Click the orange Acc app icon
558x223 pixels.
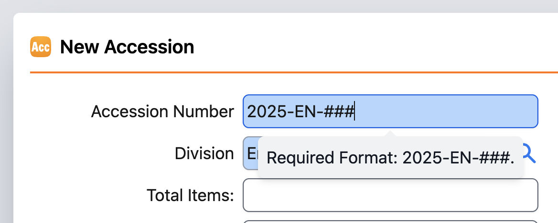pos(40,47)
